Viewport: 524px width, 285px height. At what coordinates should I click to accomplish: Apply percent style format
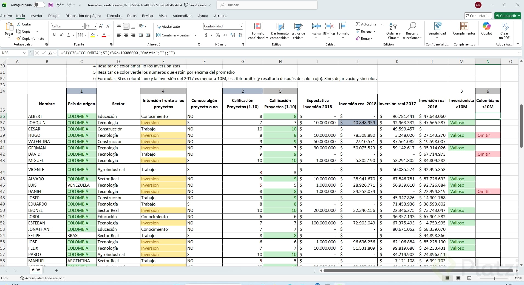pos(218,35)
